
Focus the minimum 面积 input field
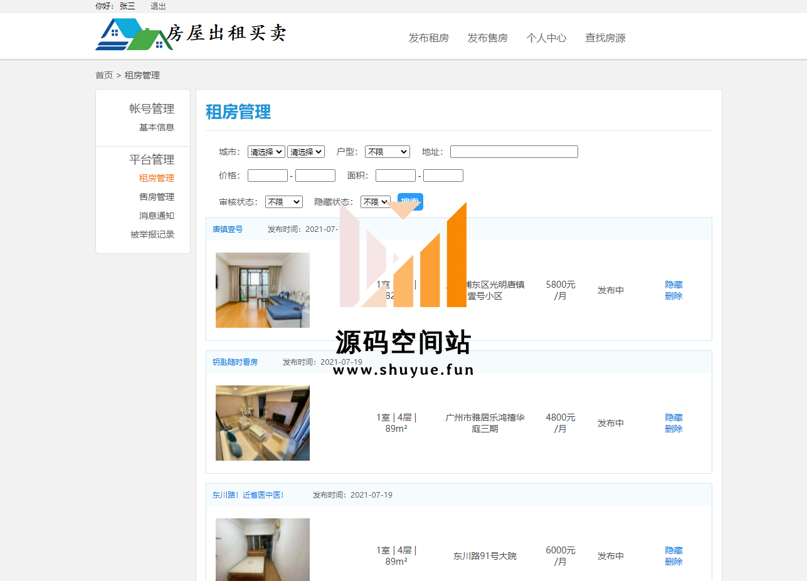tap(396, 175)
